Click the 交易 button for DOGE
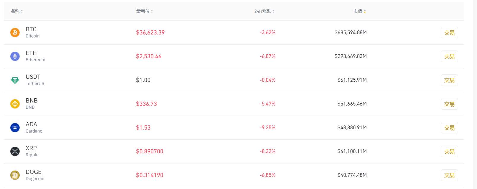 pos(449,175)
